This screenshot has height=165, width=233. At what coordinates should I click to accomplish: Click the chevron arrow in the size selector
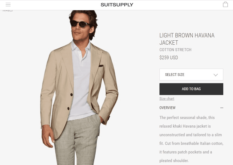point(215,75)
